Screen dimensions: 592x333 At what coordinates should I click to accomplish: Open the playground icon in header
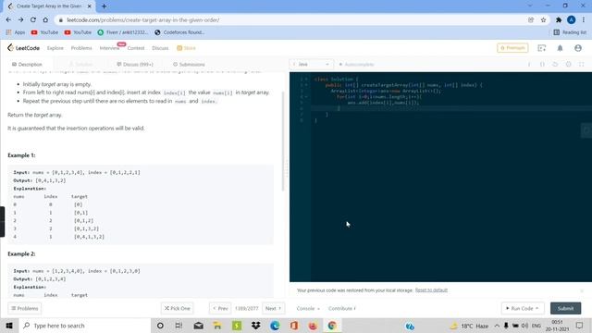(x=542, y=48)
